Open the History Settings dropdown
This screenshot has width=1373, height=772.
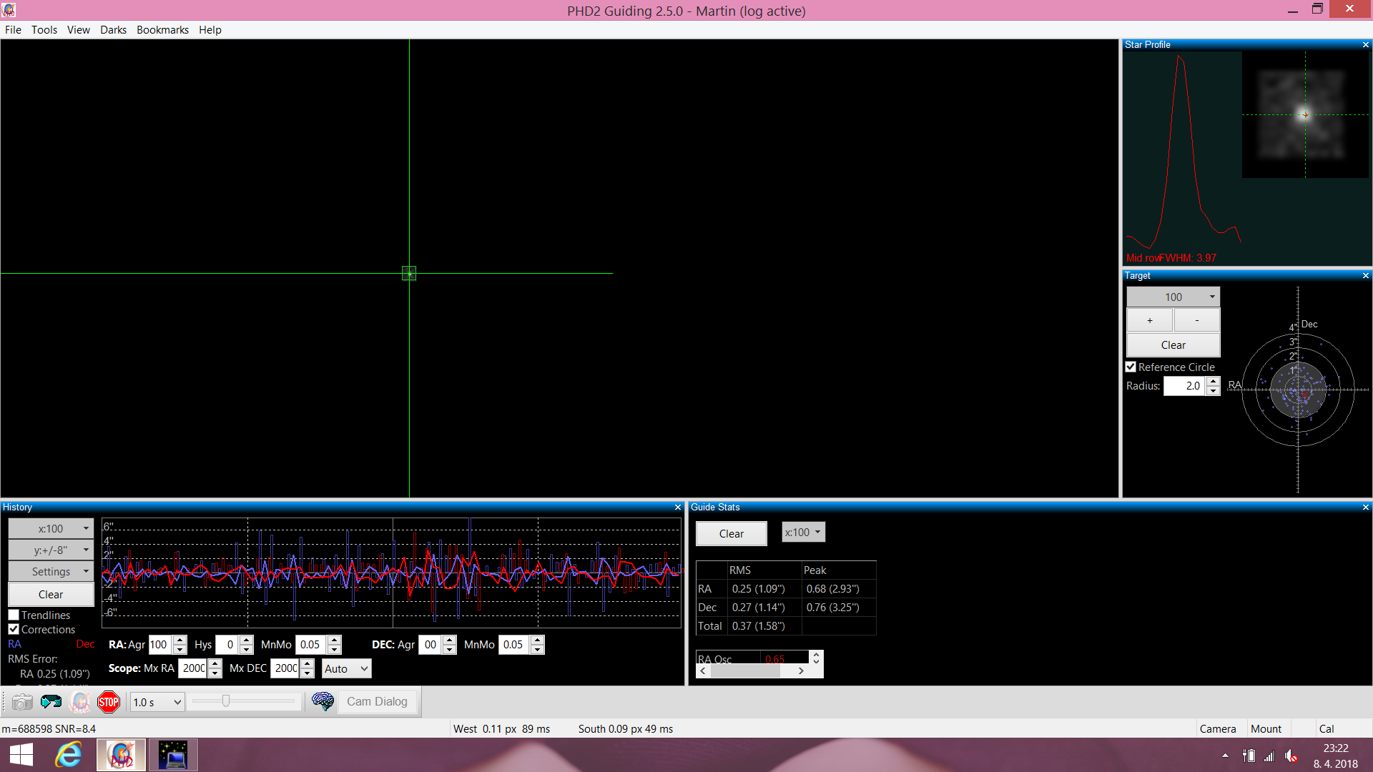[x=51, y=571]
